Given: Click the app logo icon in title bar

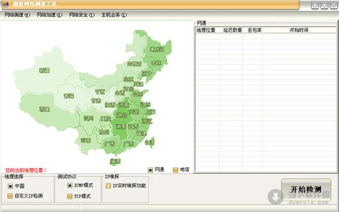Looking at the screenshot, I should pos(6,4).
